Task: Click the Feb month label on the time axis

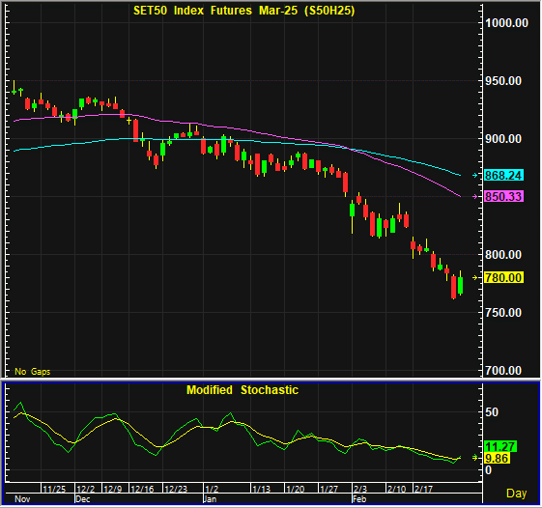Action: click(359, 499)
